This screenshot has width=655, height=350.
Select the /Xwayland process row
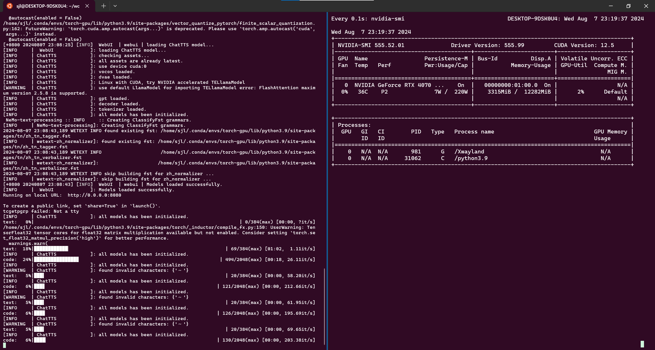pos(469,152)
